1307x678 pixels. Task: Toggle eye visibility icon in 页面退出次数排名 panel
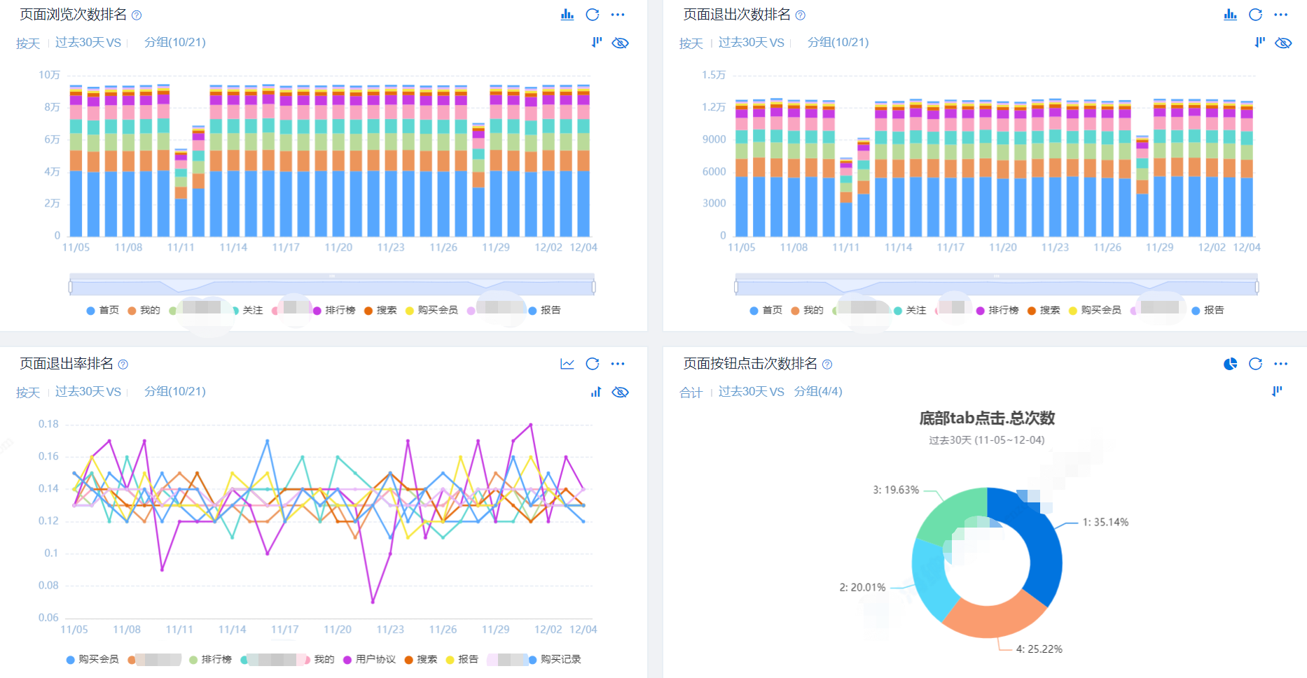pos(1283,43)
